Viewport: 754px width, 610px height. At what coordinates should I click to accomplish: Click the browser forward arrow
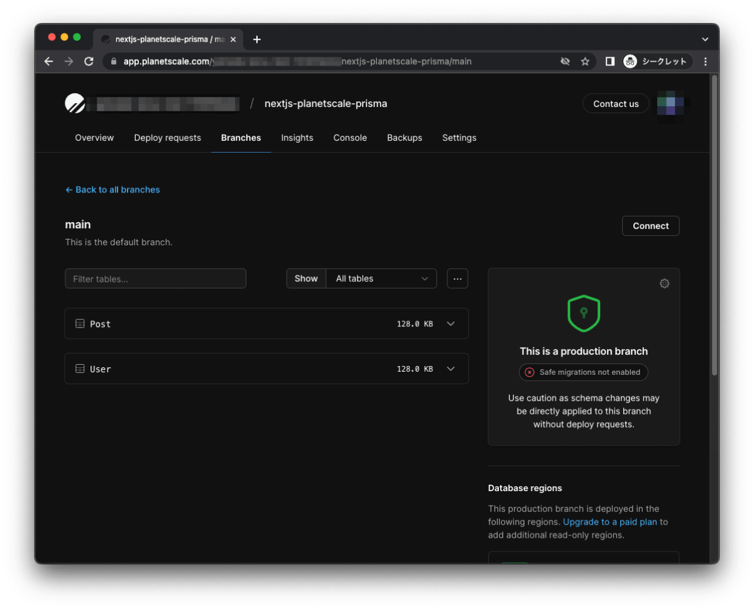[x=68, y=61]
